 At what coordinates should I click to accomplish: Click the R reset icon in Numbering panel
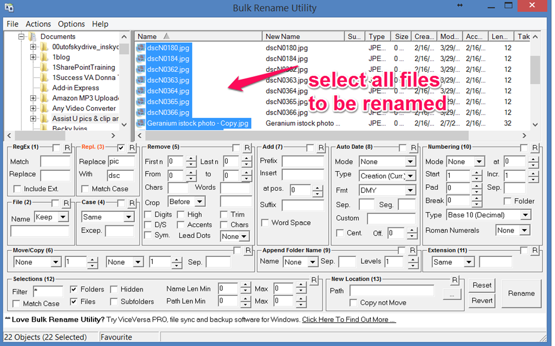pos(535,148)
